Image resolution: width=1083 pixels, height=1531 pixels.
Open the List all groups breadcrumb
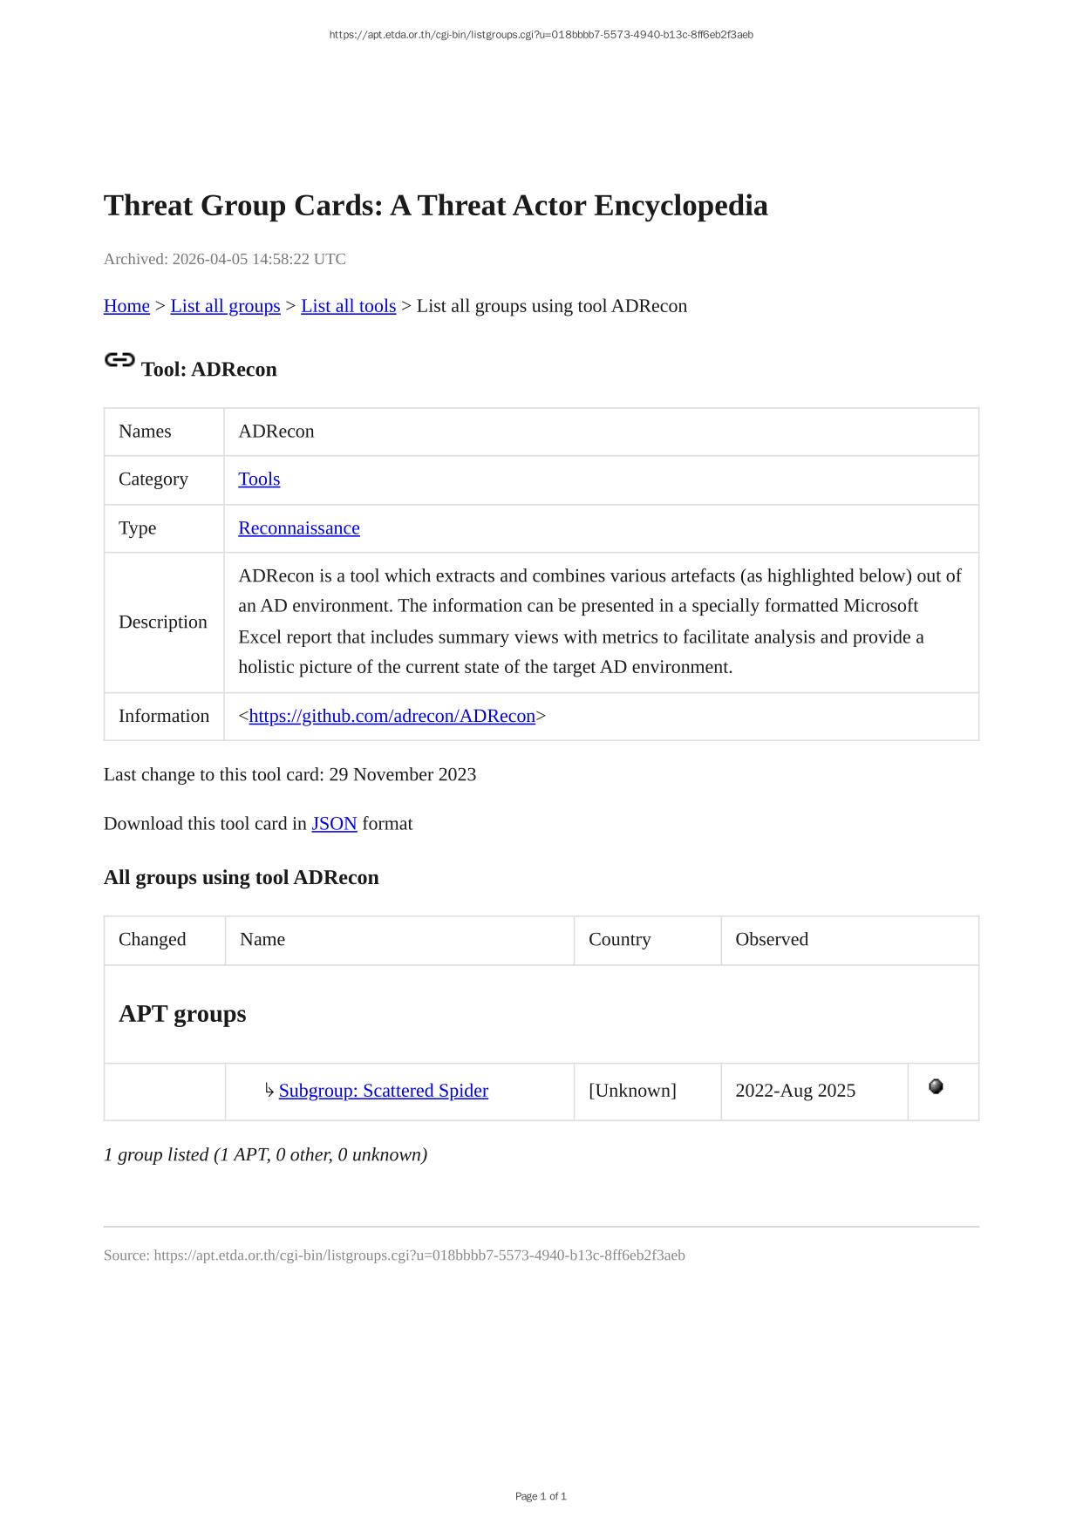click(225, 306)
